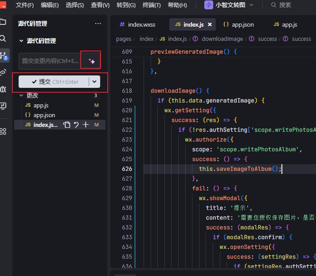Image resolution: width=316 pixels, height=276 pixels.
Task: Switch to the app.json editor tab
Action: point(242,24)
